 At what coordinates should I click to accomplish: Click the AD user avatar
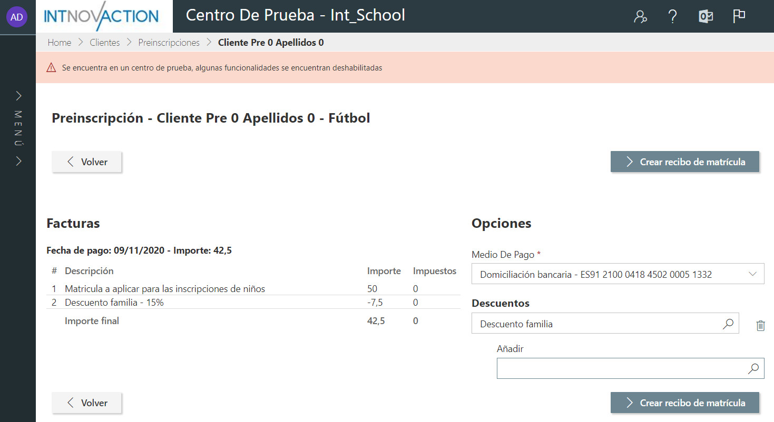point(17,17)
